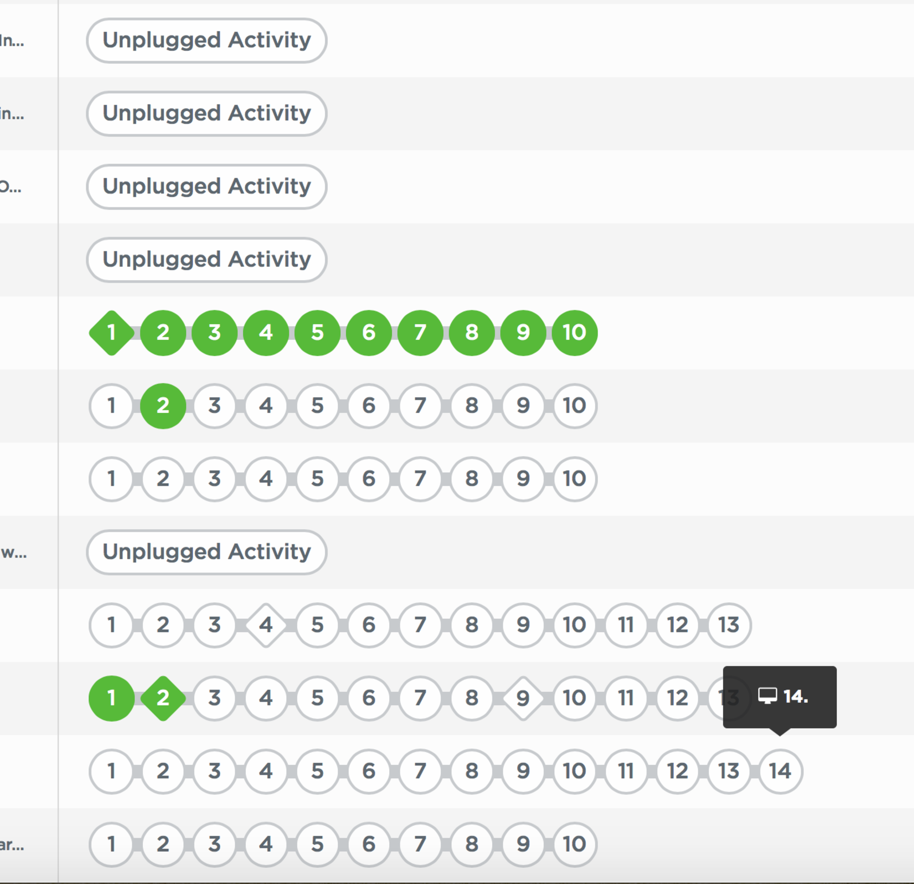Jump to the green level 7 bubble
914x884 pixels.
click(x=420, y=333)
